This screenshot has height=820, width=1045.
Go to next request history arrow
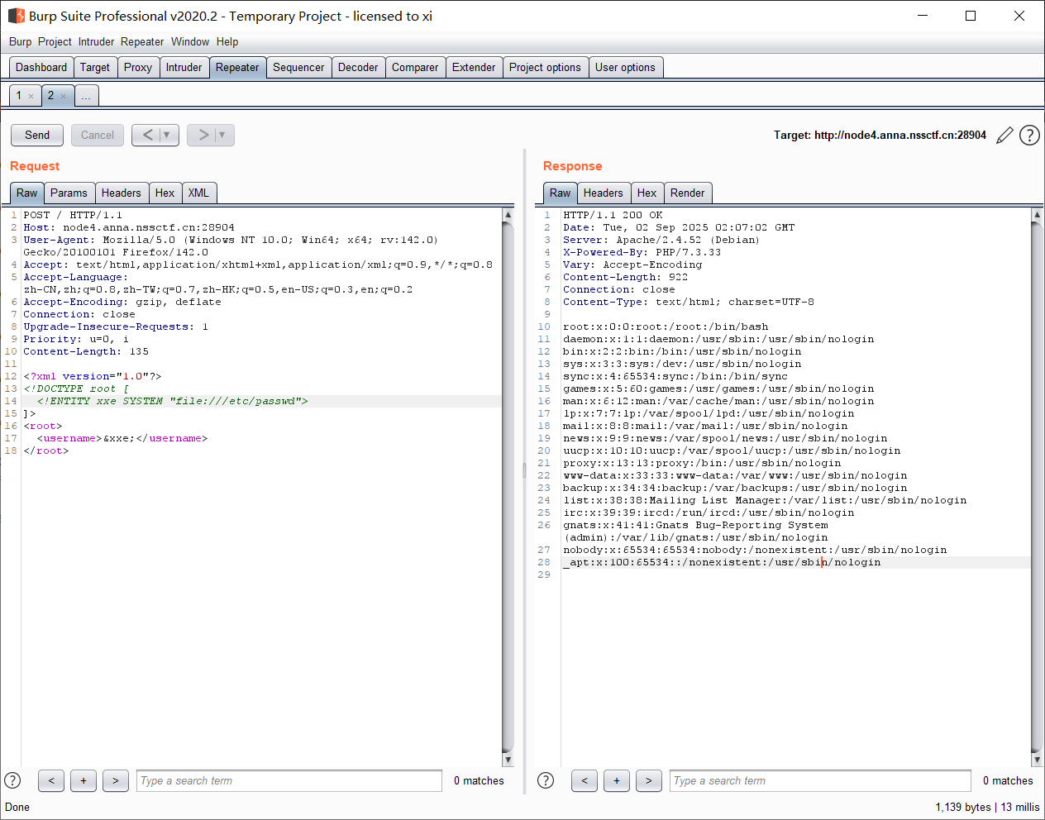coord(203,135)
